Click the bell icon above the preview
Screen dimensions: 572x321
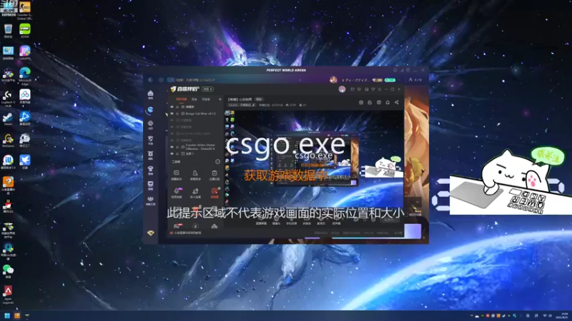[x=388, y=103]
